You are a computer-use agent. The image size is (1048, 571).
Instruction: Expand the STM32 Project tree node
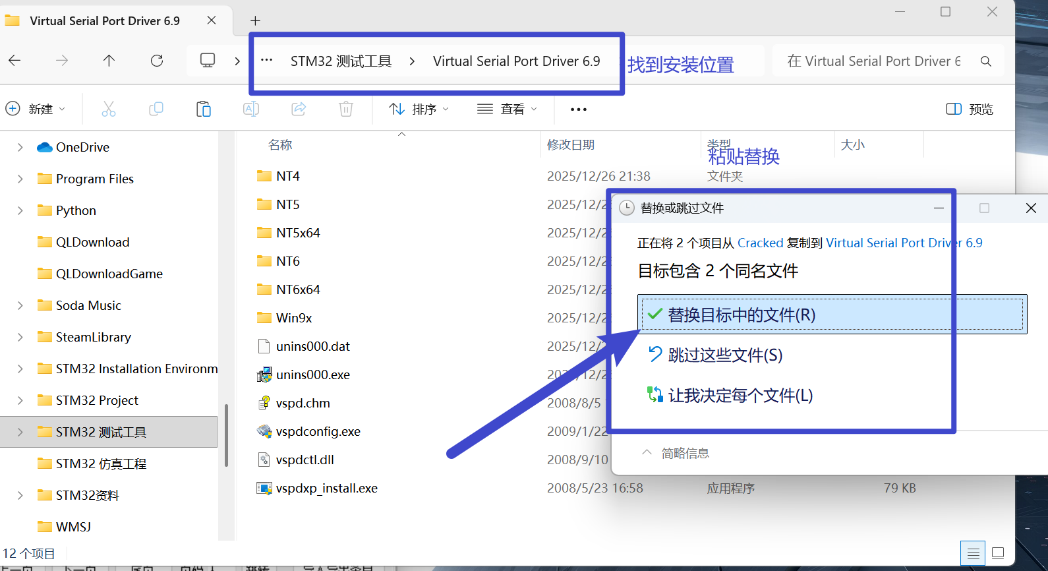pyautogui.click(x=20, y=400)
